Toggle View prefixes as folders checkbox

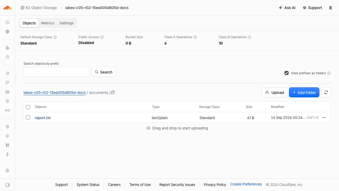tap(287, 73)
